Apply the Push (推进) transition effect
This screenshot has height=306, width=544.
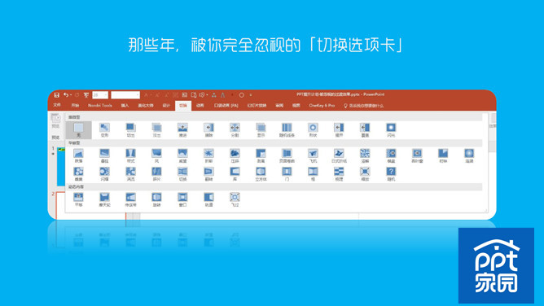point(182,130)
